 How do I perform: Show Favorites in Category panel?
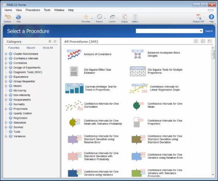pyautogui.click(x=14, y=48)
